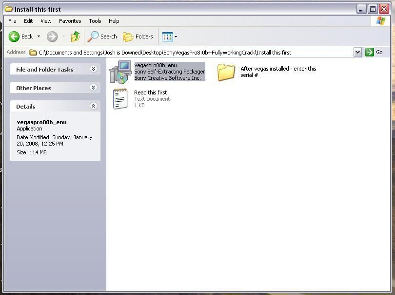The image size is (395, 295).
Task: Go up one folder level
Action: click(x=76, y=37)
